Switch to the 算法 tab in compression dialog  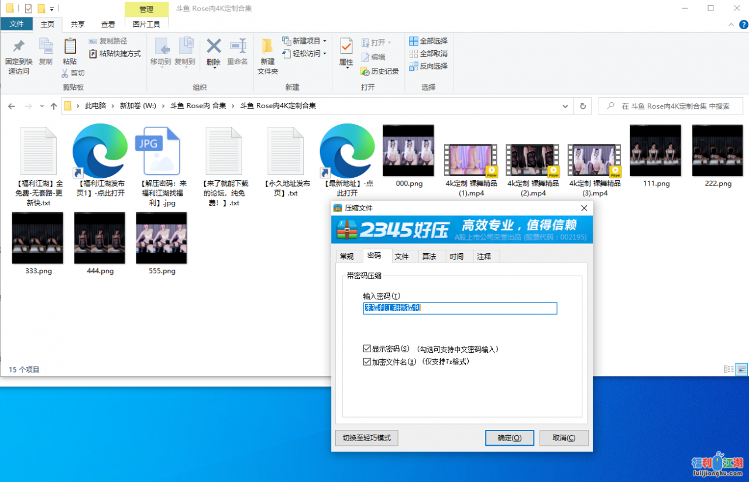(x=431, y=256)
